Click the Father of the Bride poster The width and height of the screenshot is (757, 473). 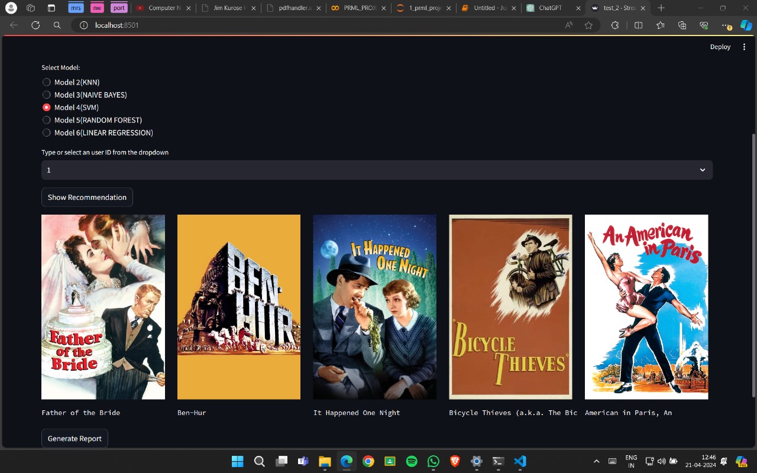point(103,307)
